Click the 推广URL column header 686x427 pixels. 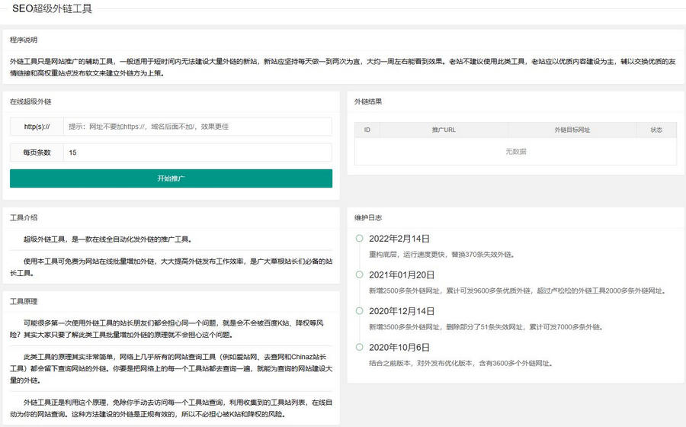(x=444, y=130)
